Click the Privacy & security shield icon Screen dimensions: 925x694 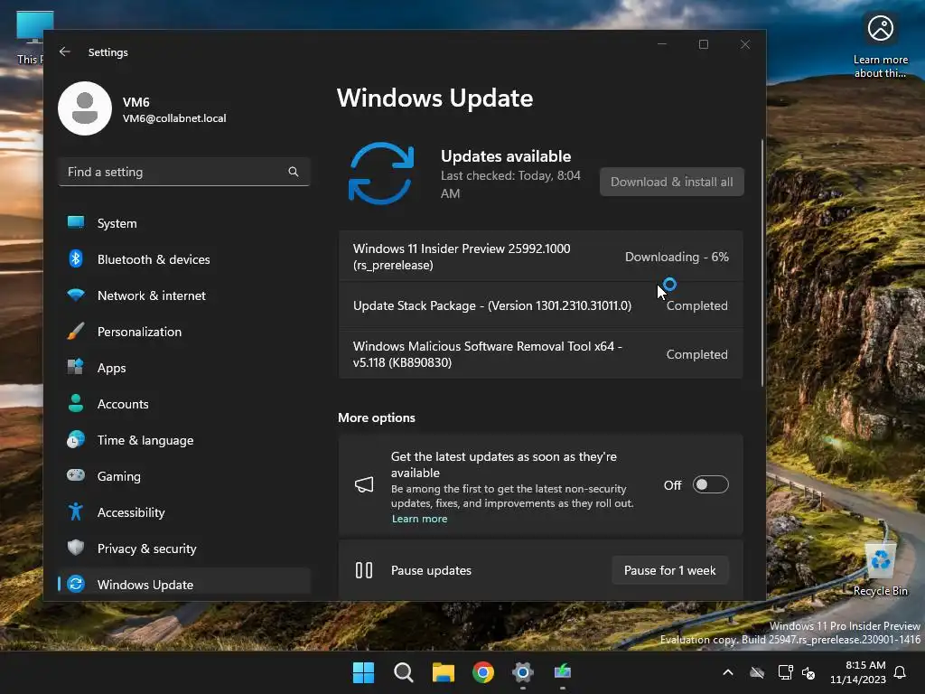76,548
